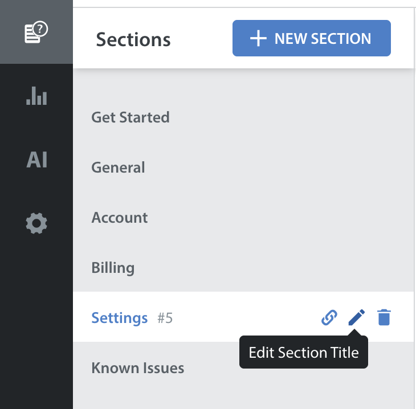Click the pencil Edit Section Title icon

coord(356,317)
